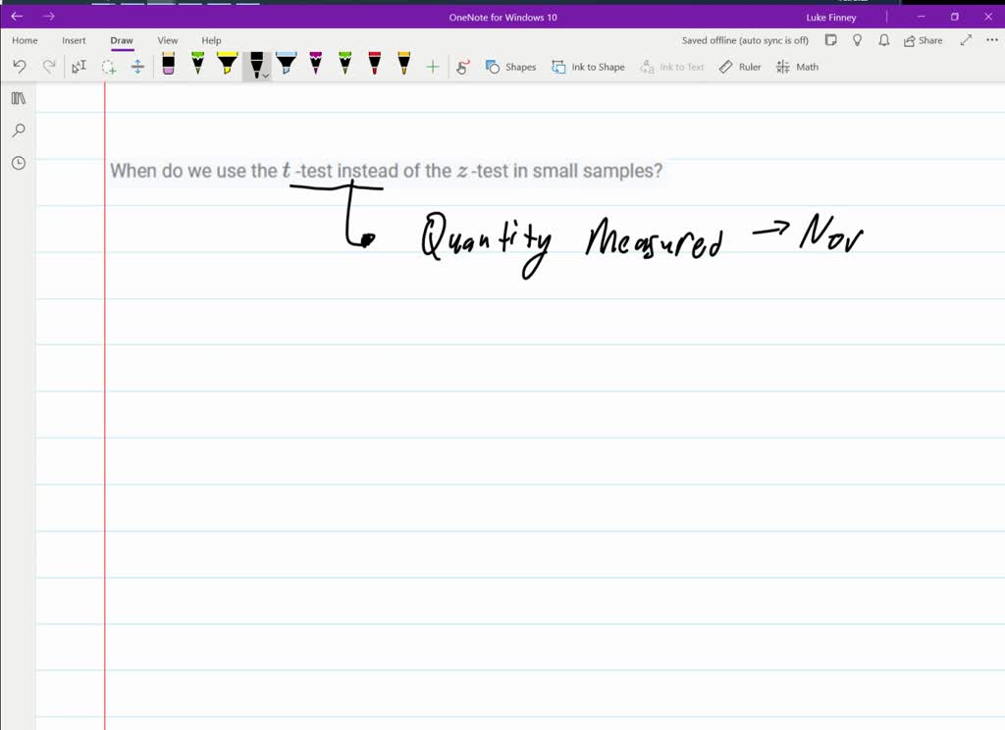Click the Share button

pos(923,40)
